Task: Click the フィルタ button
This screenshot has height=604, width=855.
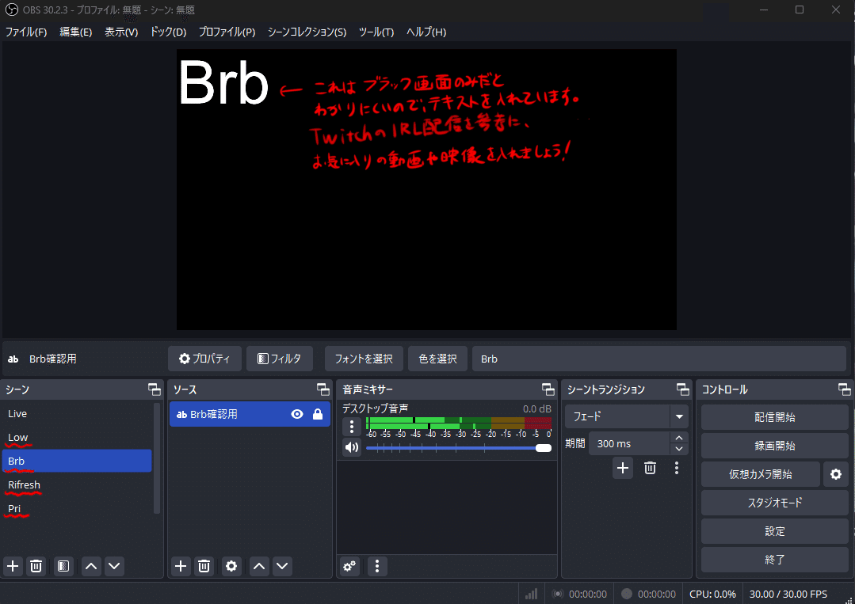Action: click(280, 359)
